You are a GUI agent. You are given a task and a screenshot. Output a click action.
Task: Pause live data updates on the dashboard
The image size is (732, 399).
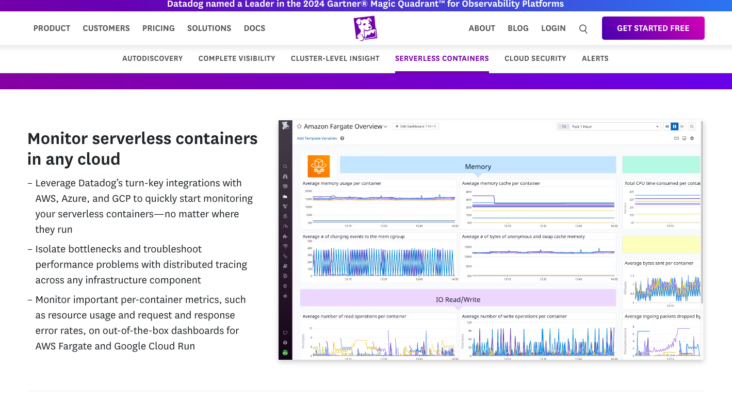(674, 126)
